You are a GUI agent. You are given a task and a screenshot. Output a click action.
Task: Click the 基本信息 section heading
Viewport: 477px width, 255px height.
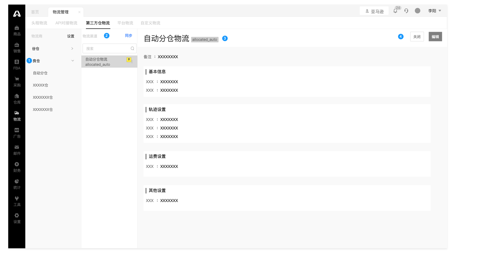157,72
